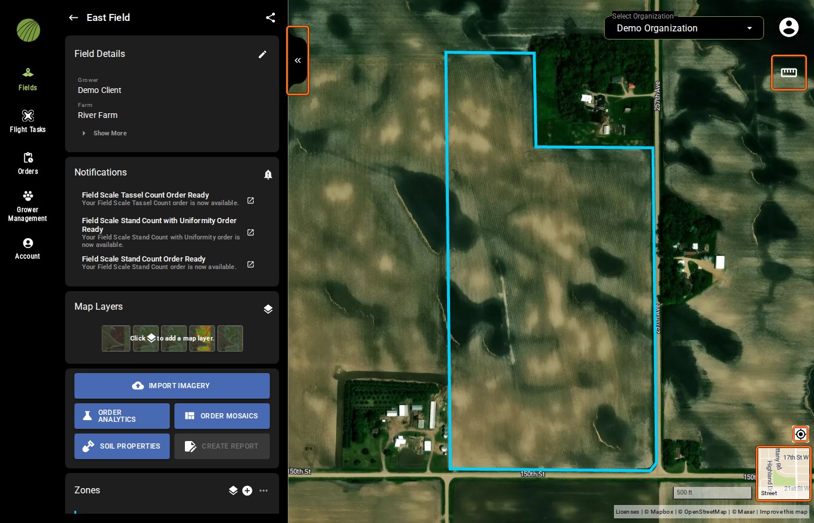Viewport: 814px width, 523px height.
Task: Click the map layer thumbnails strip
Action: pyautogui.click(x=172, y=338)
